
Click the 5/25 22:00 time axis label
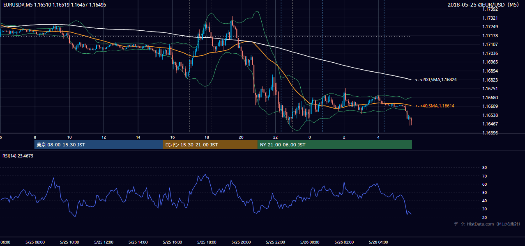click(275, 242)
